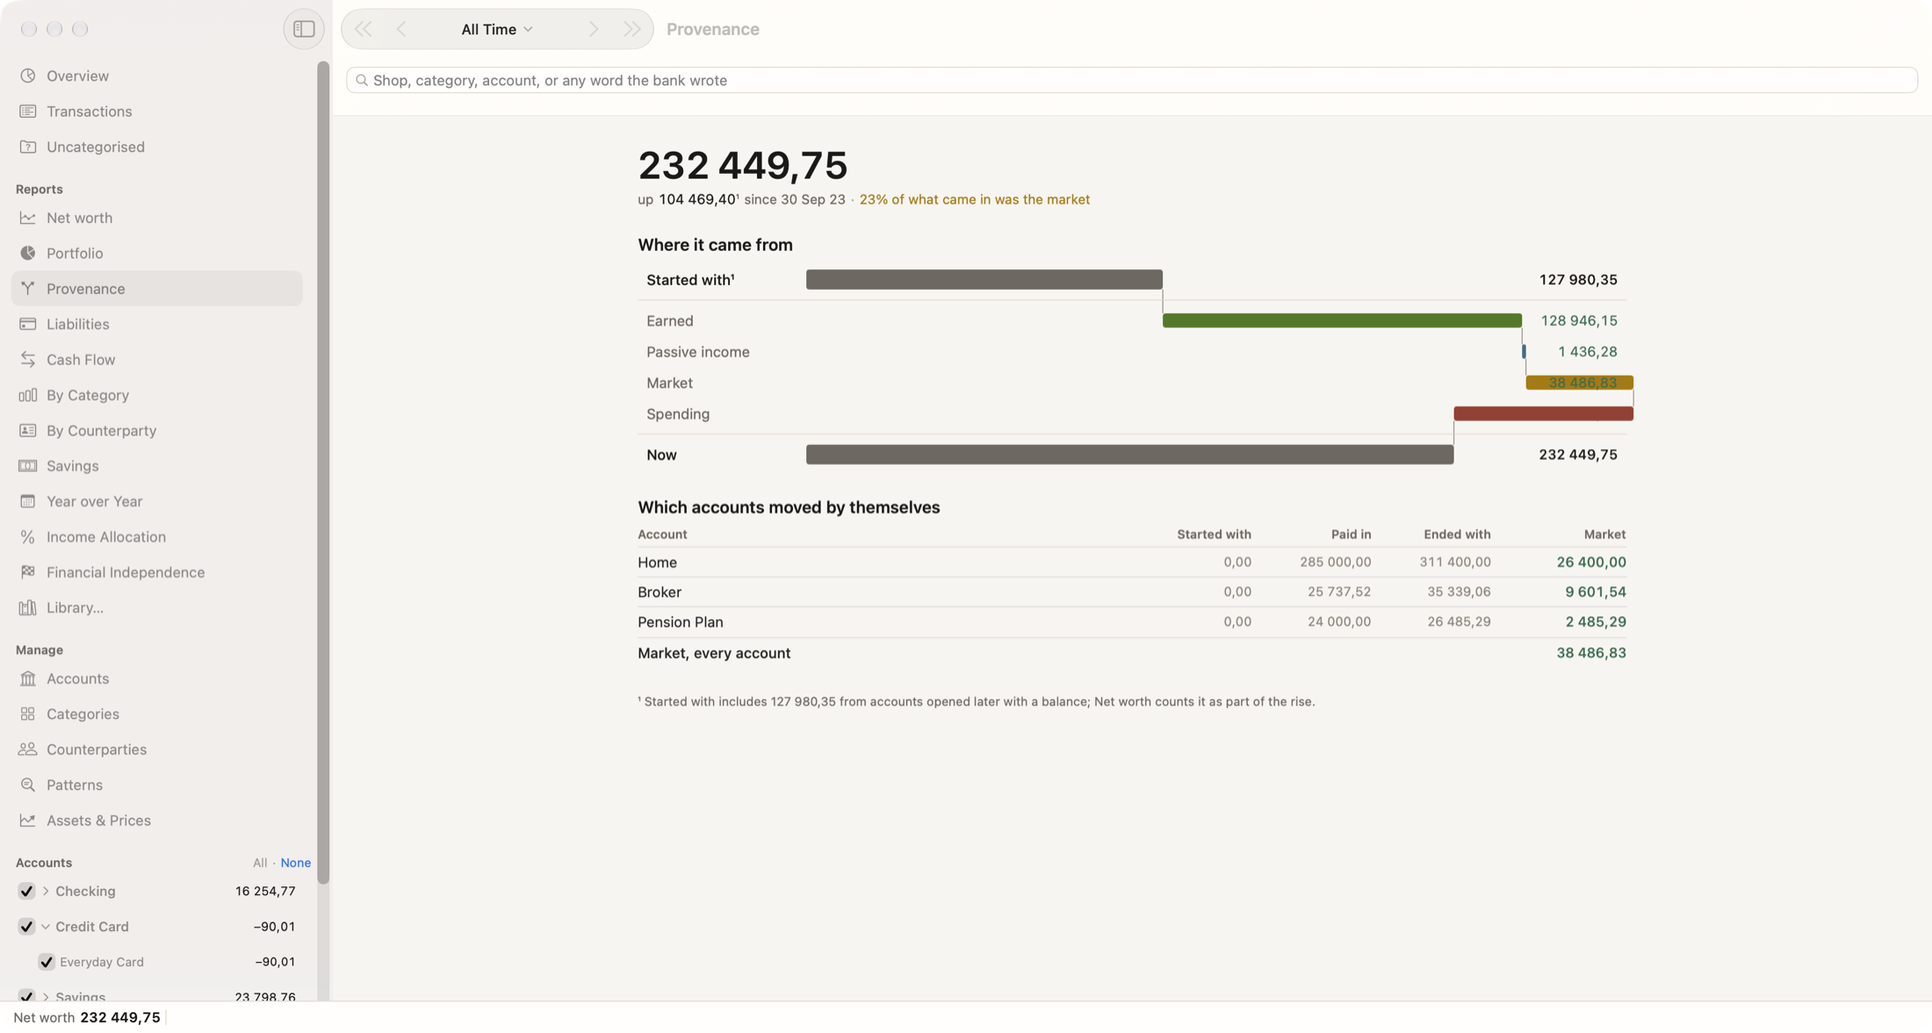Collapse the Credit Card account group

46,926
